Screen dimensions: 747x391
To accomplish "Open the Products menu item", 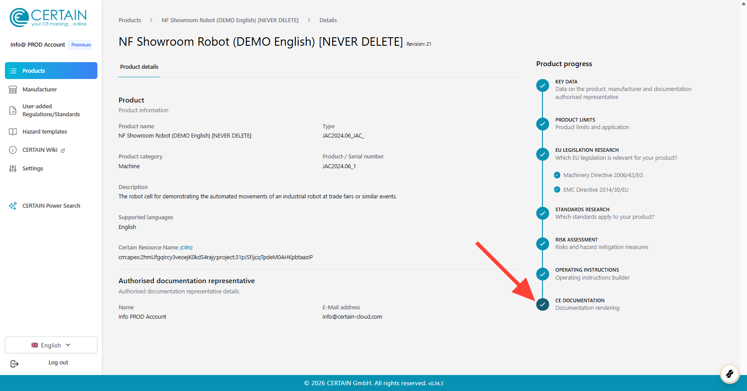I will [x=51, y=71].
